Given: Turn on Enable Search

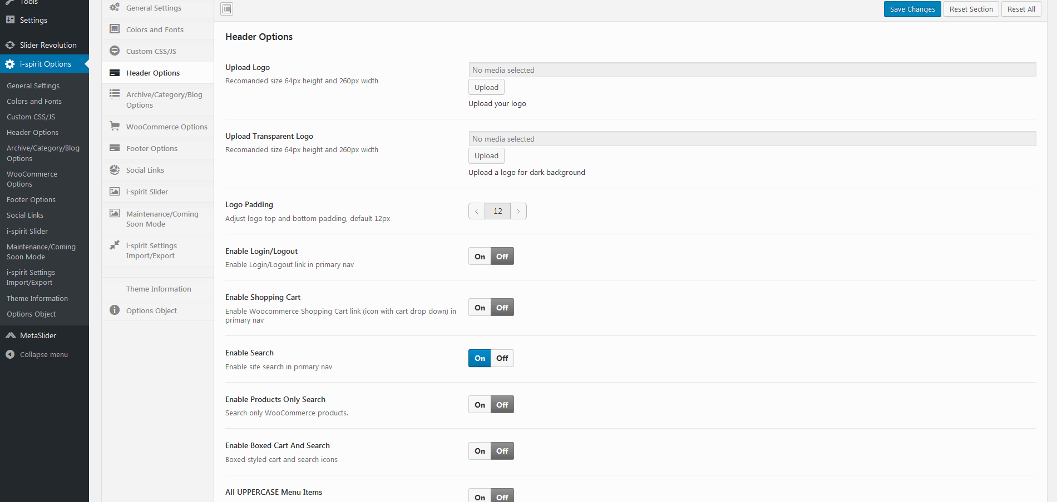Looking at the screenshot, I should pos(480,358).
